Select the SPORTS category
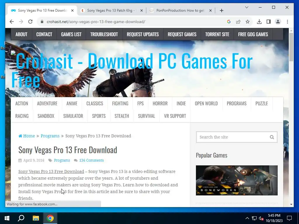This screenshot has height=224, width=299. [99, 116]
